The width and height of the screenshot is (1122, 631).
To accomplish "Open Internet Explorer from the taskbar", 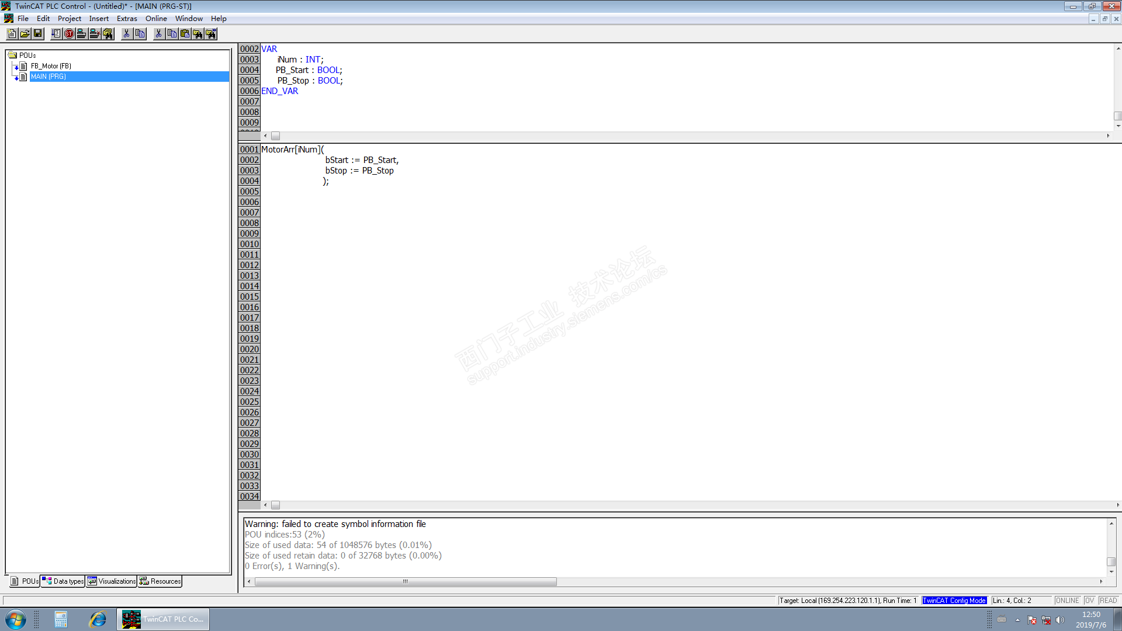I will (98, 619).
